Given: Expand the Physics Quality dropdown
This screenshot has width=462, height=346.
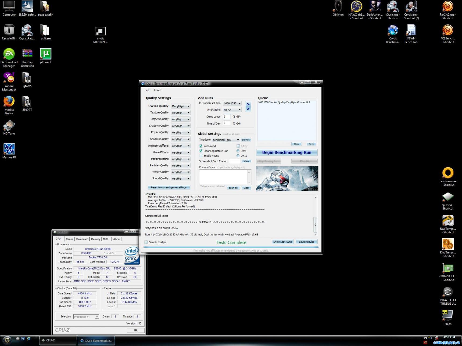Looking at the screenshot, I should click(181, 132).
